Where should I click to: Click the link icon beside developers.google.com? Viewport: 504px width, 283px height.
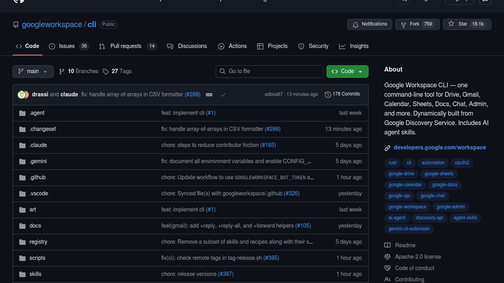[387, 148]
